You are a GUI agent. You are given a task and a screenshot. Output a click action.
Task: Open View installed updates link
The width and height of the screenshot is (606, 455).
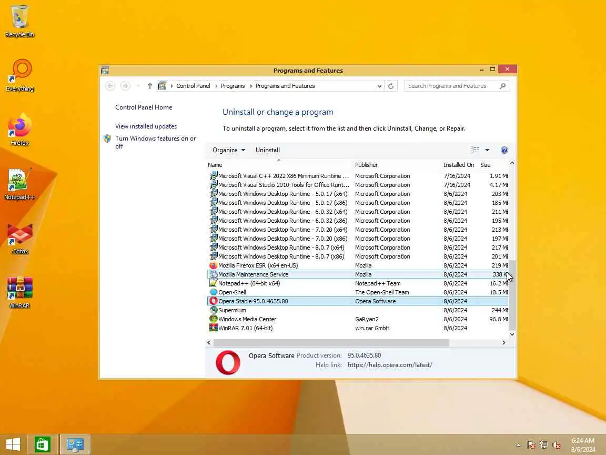pos(146,126)
